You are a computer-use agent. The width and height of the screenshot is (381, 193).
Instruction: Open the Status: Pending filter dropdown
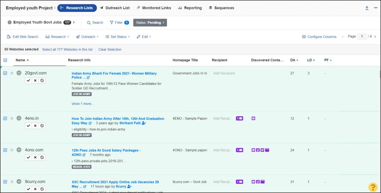(x=150, y=23)
